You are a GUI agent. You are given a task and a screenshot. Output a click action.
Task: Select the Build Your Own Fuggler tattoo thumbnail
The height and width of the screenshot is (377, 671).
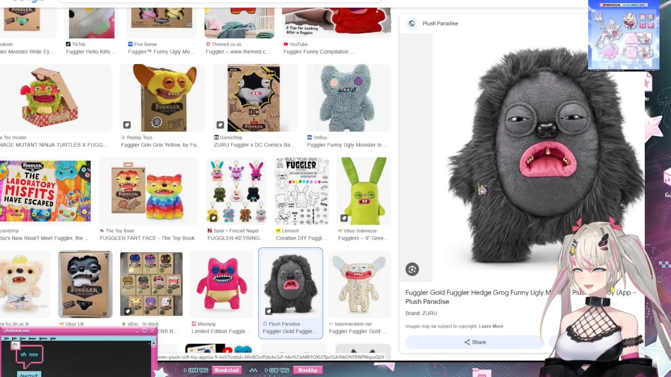301,191
